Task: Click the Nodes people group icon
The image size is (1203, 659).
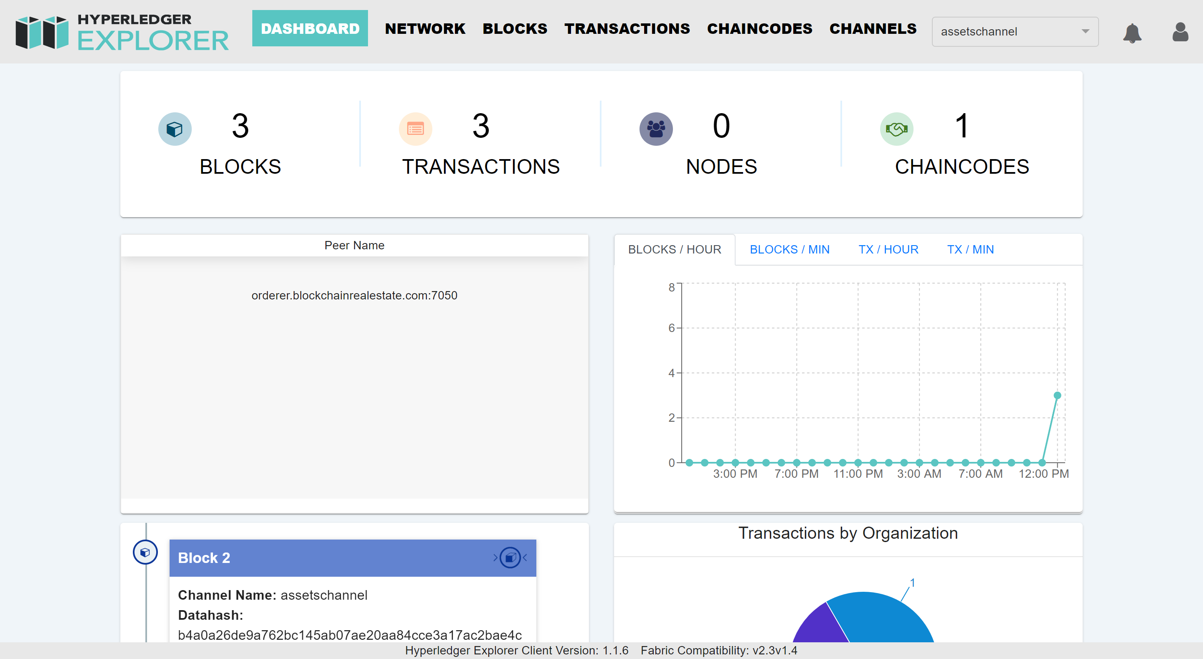Action: [x=656, y=129]
